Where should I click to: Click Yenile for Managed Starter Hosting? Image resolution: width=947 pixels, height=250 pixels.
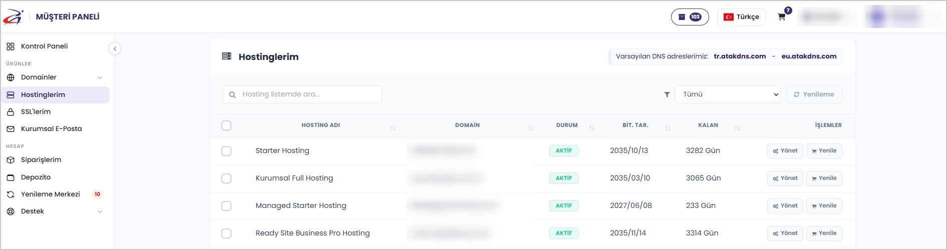point(824,206)
